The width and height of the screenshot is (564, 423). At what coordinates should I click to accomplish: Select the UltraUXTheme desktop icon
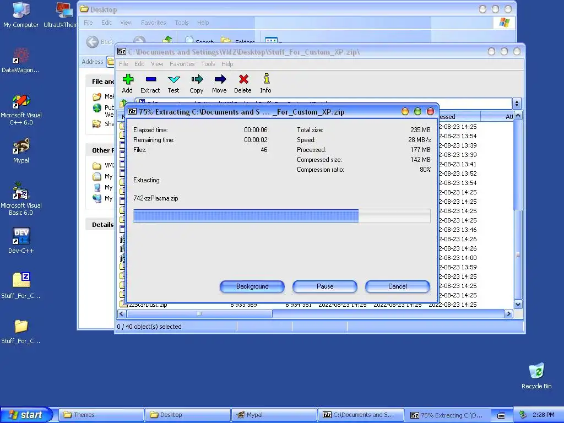pos(61,15)
